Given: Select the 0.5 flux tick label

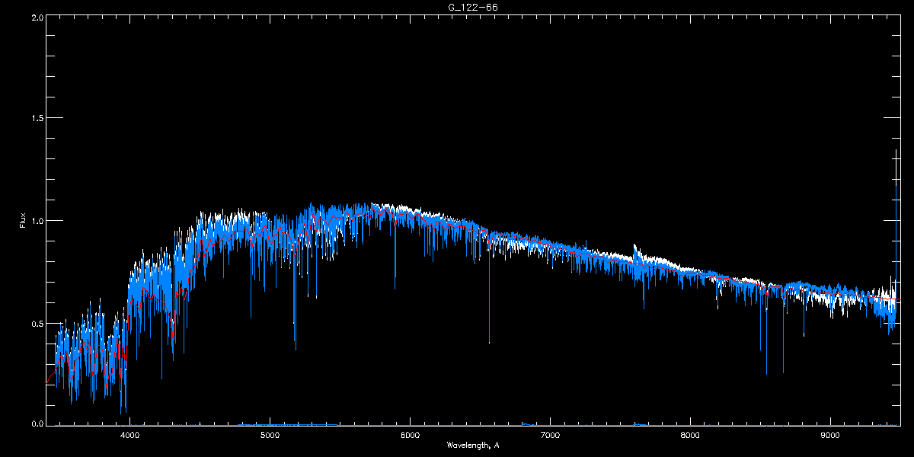Looking at the screenshot, I should [x=35, y=324].
